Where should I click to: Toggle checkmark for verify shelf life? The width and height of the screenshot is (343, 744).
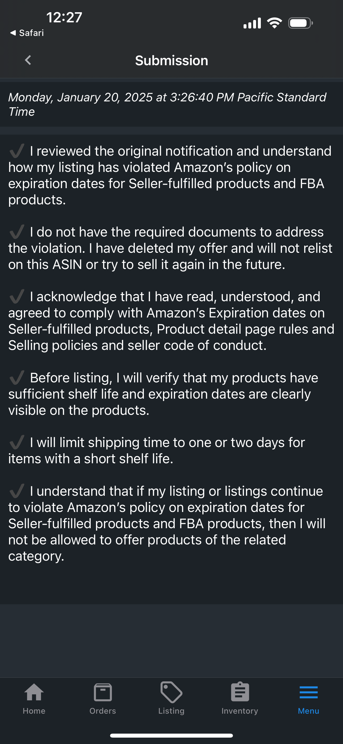[x=17, y=378]
